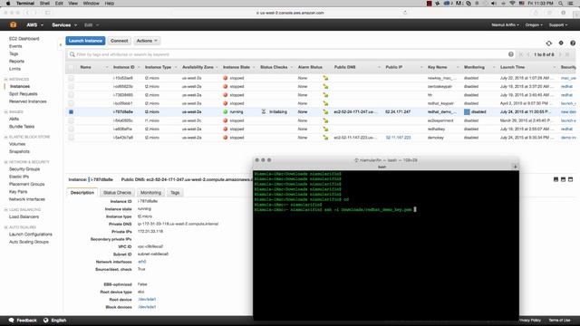Open Security Groups in sidebar
580x326 pixels.
pyautogui.click(x=24, y=169)
